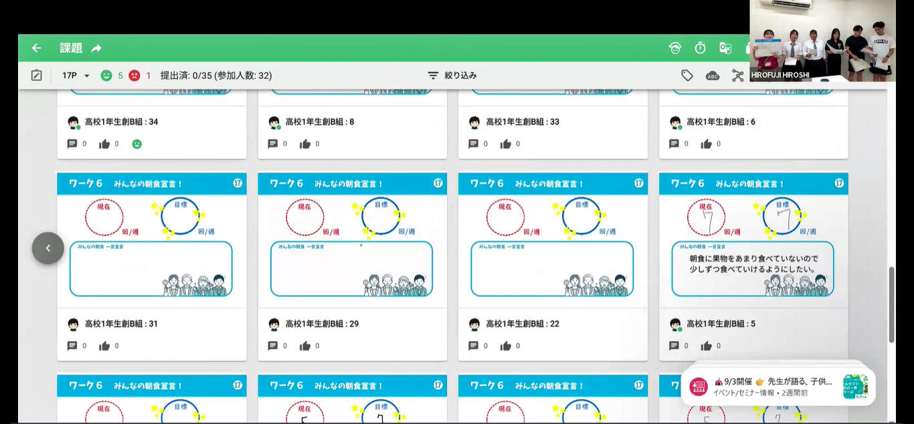Open the network graph icon in the toolbar
The height and width of the screenshot is (424, 914).
(x=737, y=76)
